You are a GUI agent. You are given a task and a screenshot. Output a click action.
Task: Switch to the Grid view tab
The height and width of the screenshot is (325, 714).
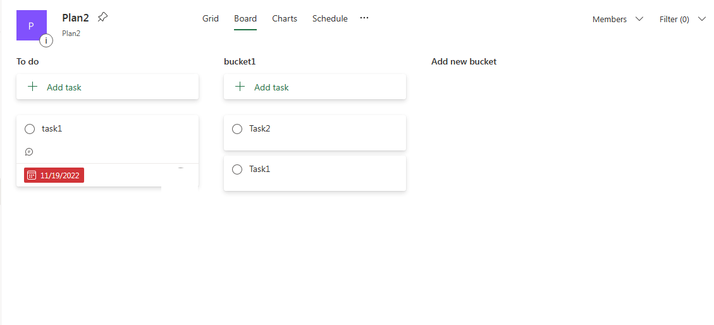(x=211, y=19)
